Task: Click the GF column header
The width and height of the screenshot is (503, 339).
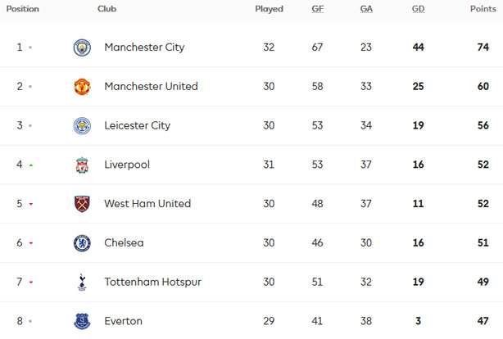Action: pos(317,9)
